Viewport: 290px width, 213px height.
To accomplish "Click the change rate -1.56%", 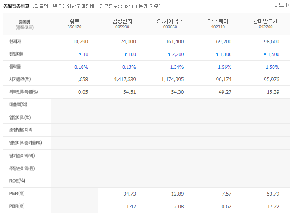I will [224, 67].
